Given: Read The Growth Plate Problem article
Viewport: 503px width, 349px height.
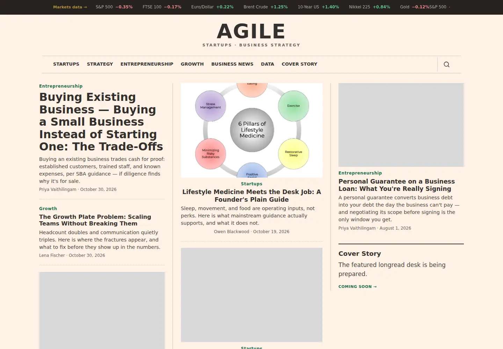Looking at the screenshot, I should [x=95, y=220].
